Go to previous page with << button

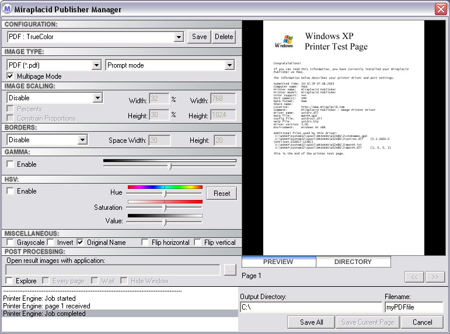414,277
